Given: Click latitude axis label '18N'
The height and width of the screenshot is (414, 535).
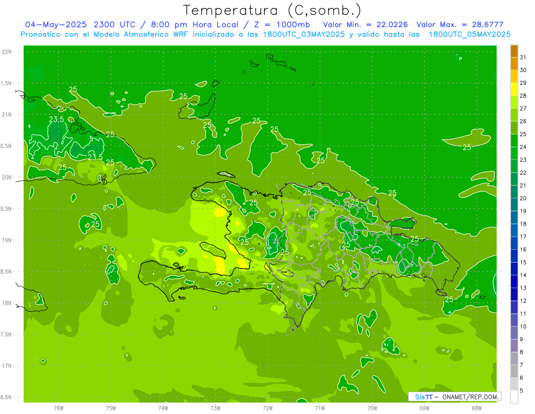Looking at the screenshot, I should click(x=8, y=303).
